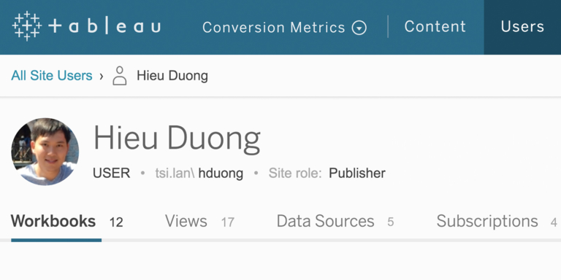Click the Data Sources count 5

(390, 222)
